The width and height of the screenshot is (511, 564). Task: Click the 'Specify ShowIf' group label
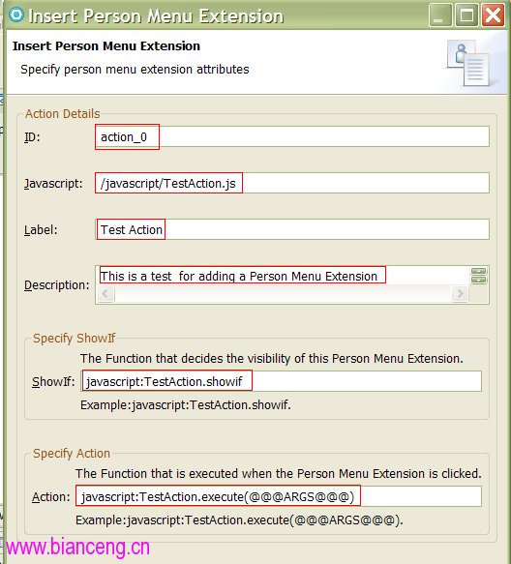pos(75,339)
